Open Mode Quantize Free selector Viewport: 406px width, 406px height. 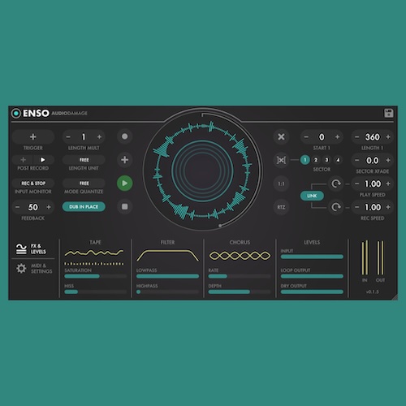click(84, 184)
